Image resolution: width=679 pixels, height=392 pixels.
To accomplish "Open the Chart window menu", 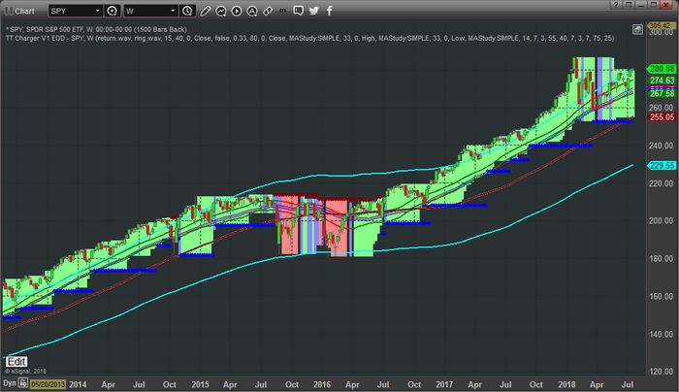I will click(x=20, y=12).
